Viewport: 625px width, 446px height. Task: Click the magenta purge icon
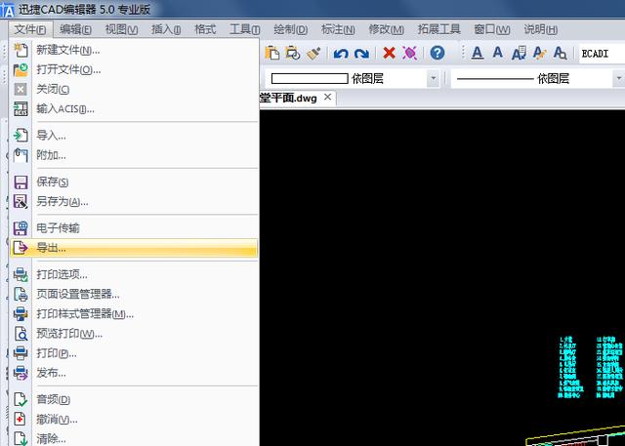409,53
